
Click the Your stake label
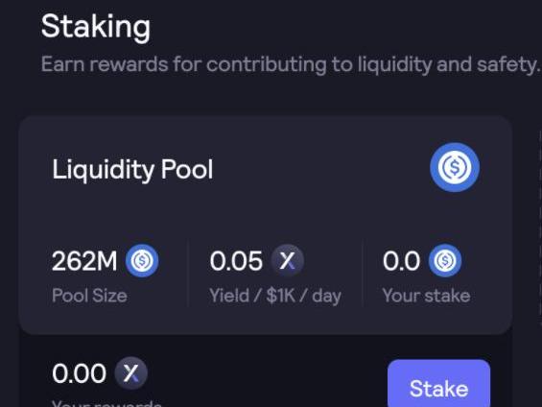point(427,296)
